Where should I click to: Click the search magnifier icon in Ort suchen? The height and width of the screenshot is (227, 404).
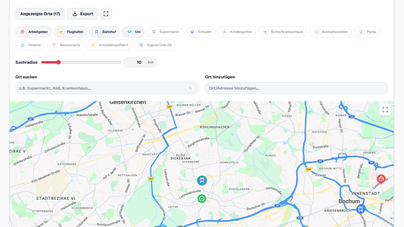point(190,88)
